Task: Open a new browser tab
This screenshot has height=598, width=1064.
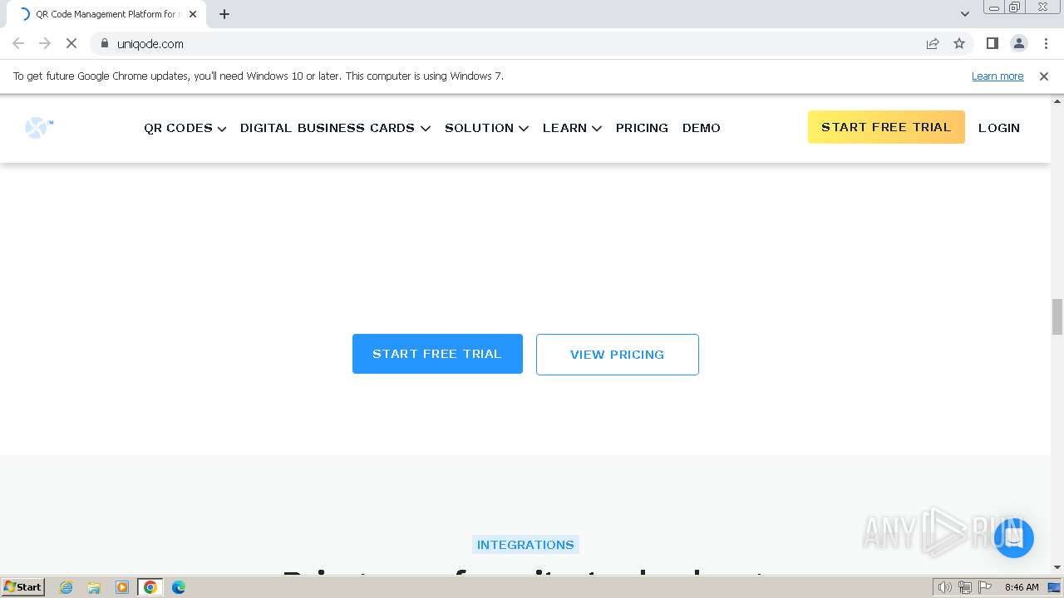Action: point(224,14)
